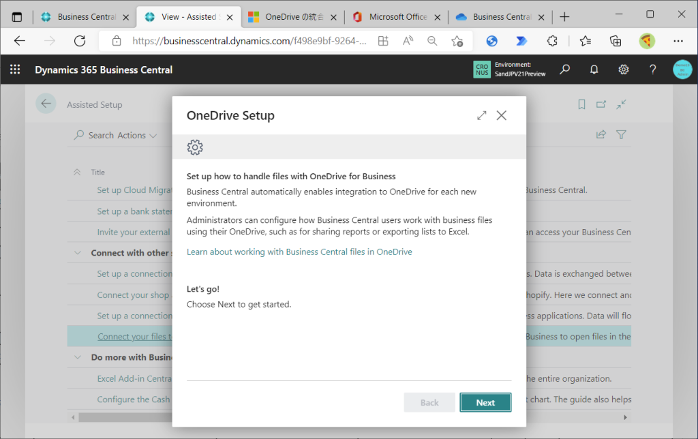The image size is (698, 439).
Task: Go back in browser history
Action: pyautogui.click(x=20, y=41)
